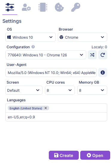Viewport: 112px width, 163px height.
Task: Switch to the user settings tab
Action: click(x=26, y=7)
